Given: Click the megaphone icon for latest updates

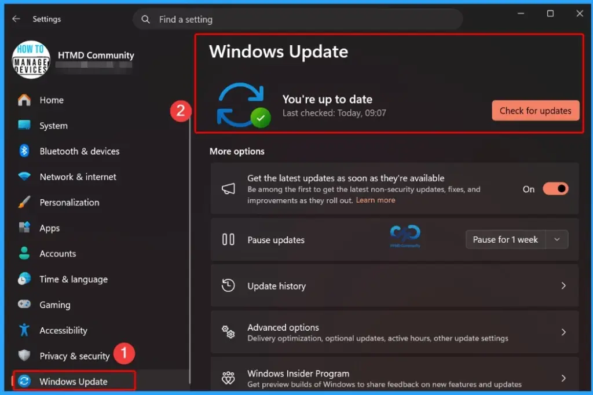Looking at the screenshot, I should click(x=228, y=188).
